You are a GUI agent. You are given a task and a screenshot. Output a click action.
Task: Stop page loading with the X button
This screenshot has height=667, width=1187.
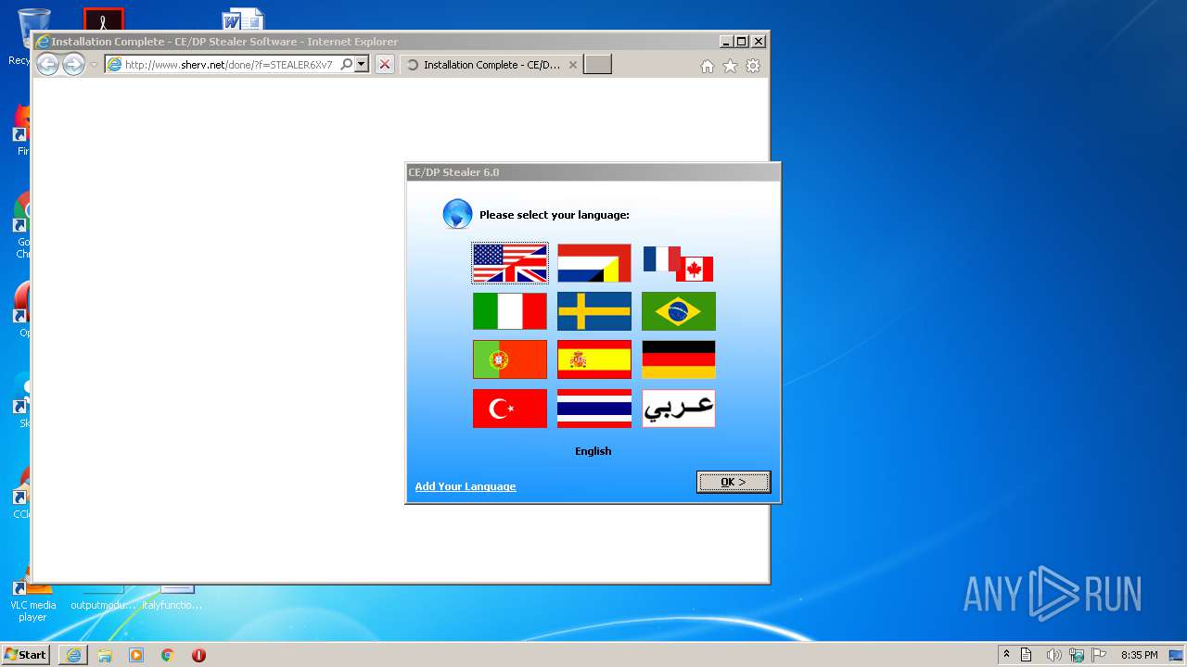(x=385, y=65)
